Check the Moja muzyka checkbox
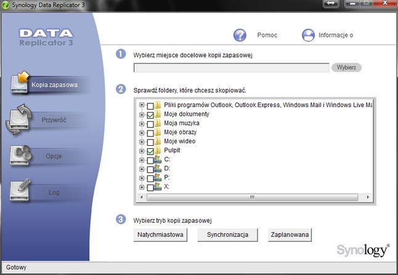This screenshot has height=275, width=398. click(150, 124)
